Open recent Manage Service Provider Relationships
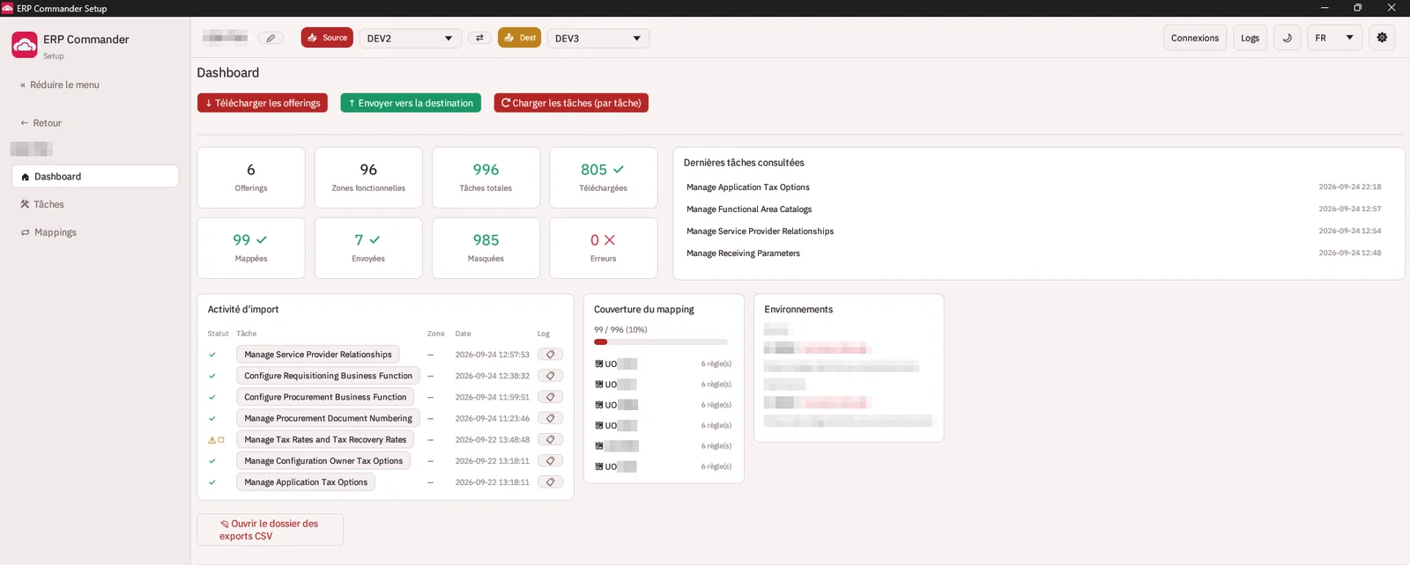The image size is (1410, 565). (x=760, y=231)
